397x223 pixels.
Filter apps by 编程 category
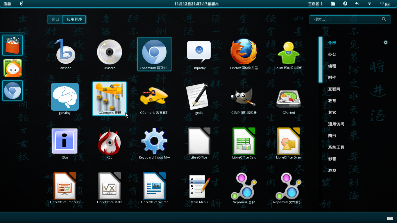(332, 66)
